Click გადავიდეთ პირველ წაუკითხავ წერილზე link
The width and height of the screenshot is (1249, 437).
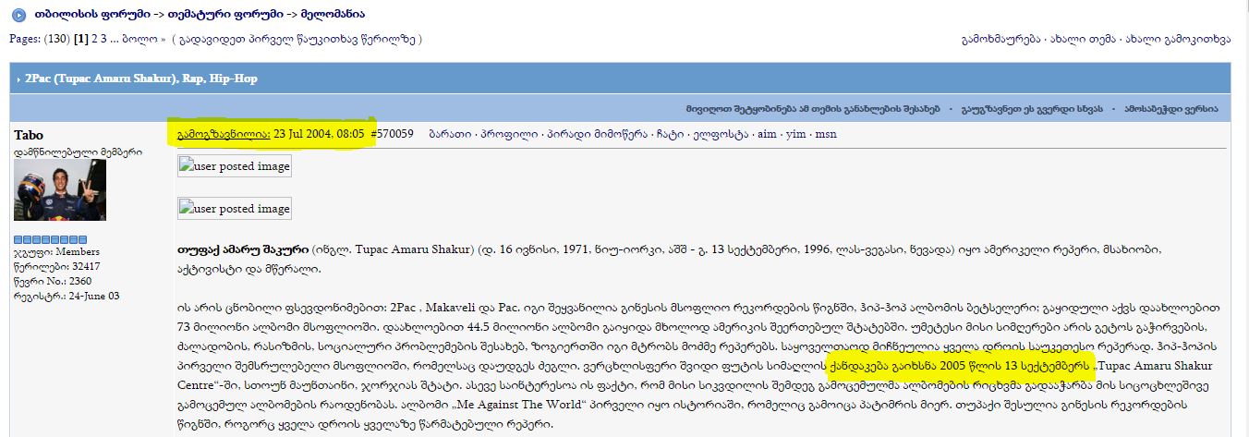[x=297, y=40]
